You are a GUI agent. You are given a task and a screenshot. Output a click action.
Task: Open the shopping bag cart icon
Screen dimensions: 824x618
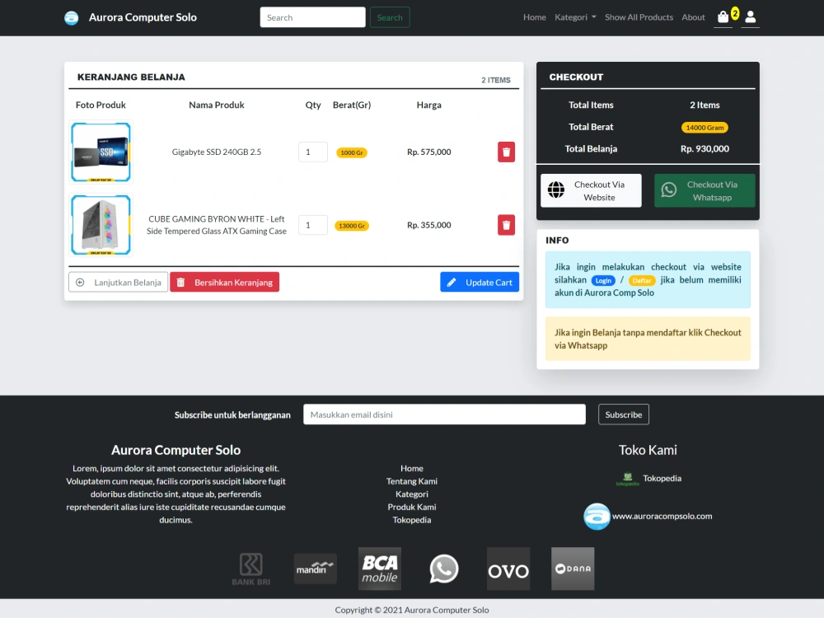click(723, 17)
